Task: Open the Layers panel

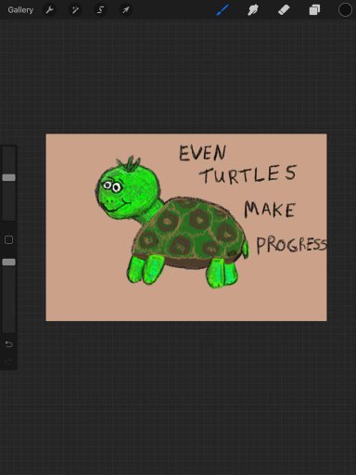Action: (x=314, y=10)
